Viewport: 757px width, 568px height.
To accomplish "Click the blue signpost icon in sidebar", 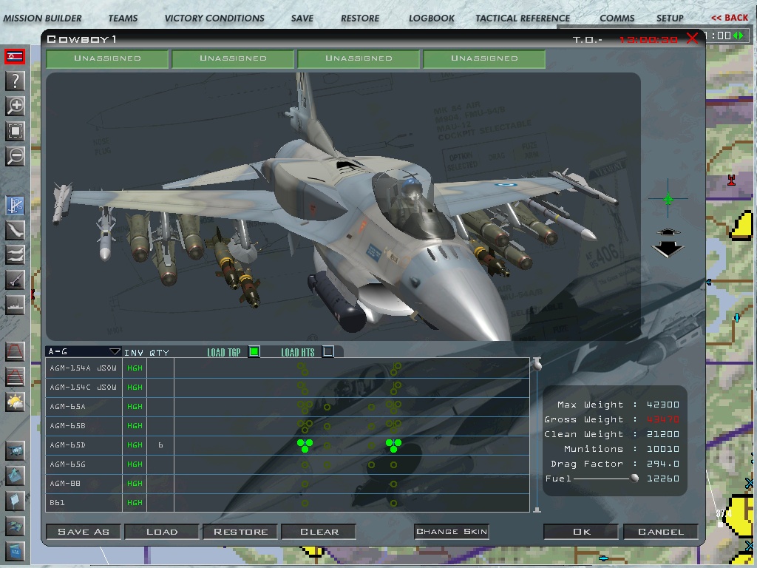I will click(15, 501).
